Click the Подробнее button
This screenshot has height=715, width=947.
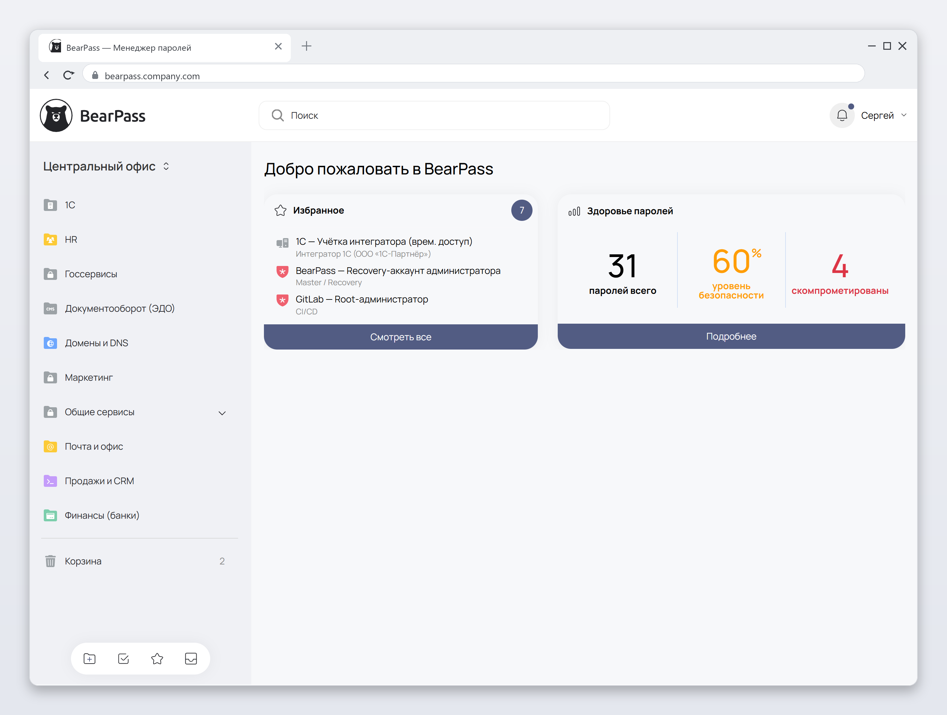(731, 336)
